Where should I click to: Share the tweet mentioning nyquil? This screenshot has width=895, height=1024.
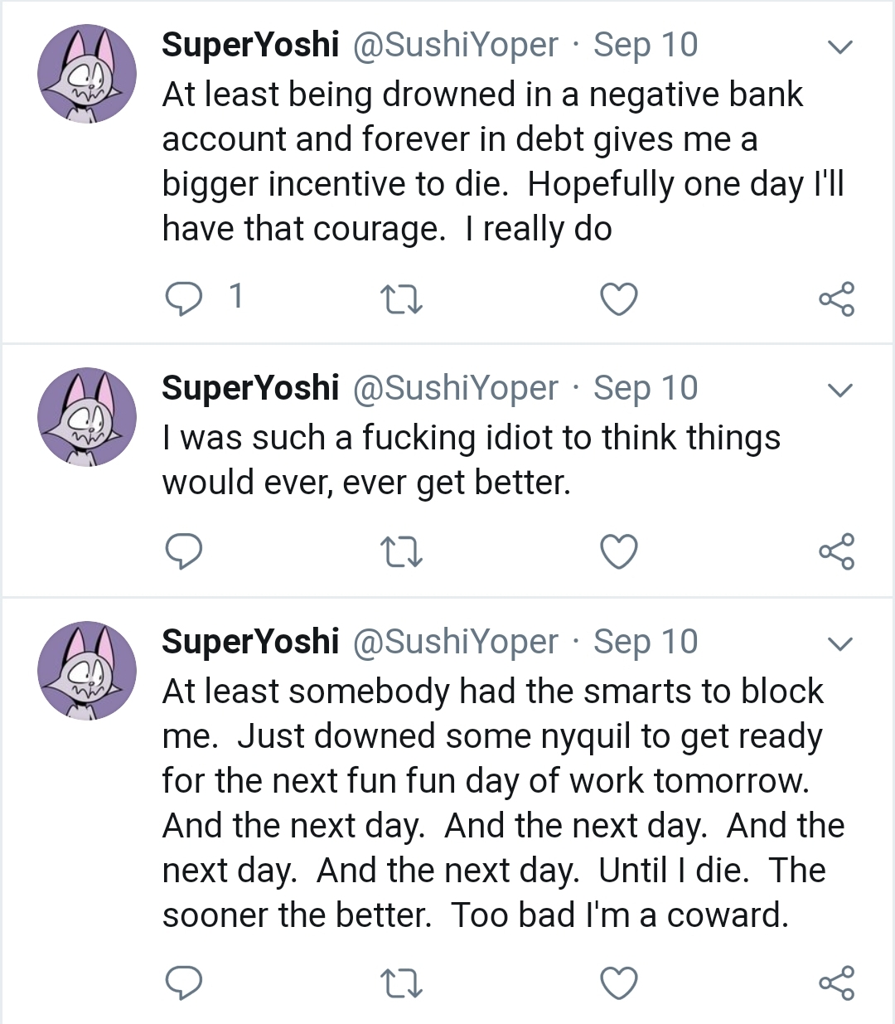coord(836,983)
